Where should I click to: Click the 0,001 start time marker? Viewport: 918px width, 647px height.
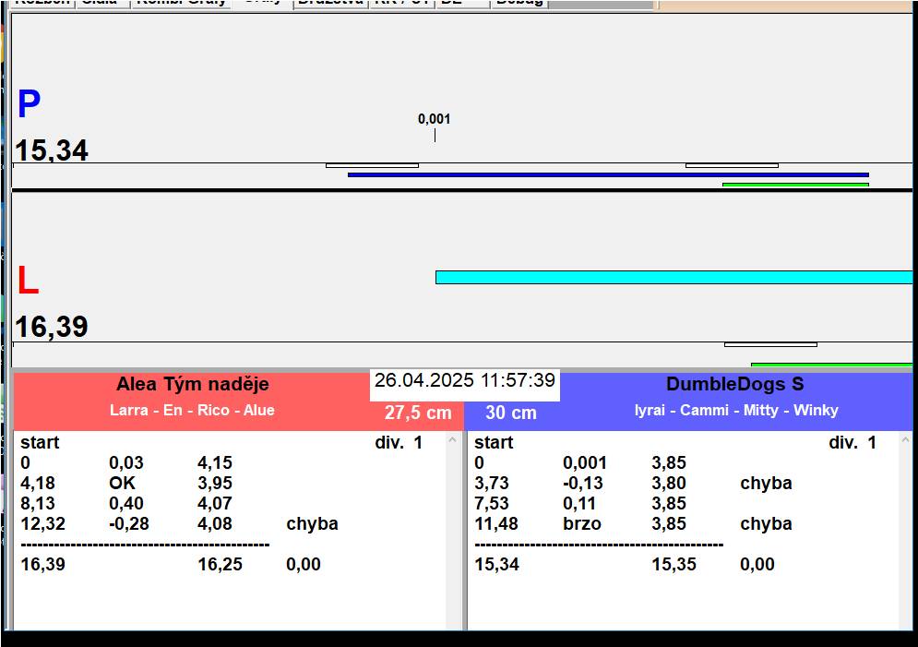click(x=435, y=119)
